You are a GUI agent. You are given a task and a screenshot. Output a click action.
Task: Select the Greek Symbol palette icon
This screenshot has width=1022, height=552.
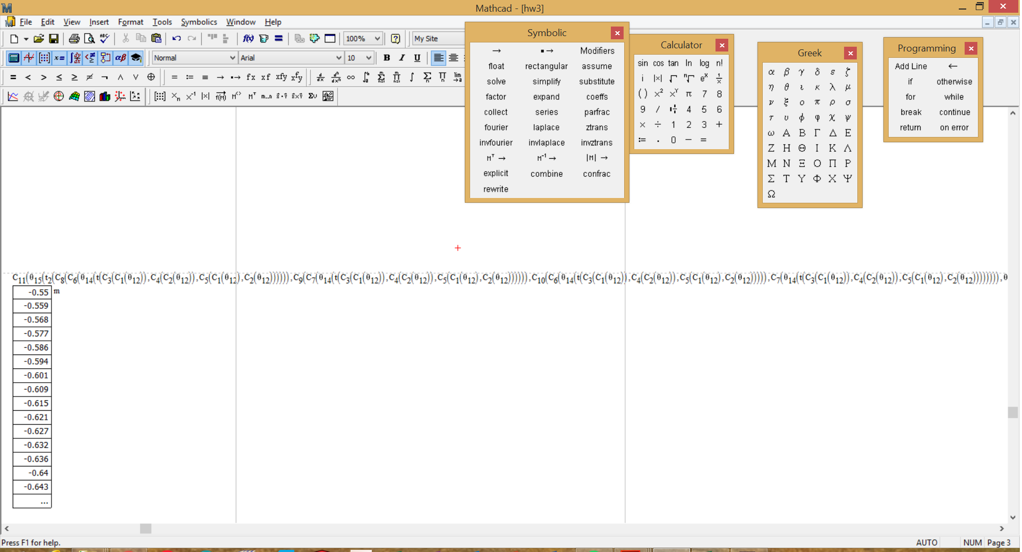pyautogui.click(x=121, y=58)
